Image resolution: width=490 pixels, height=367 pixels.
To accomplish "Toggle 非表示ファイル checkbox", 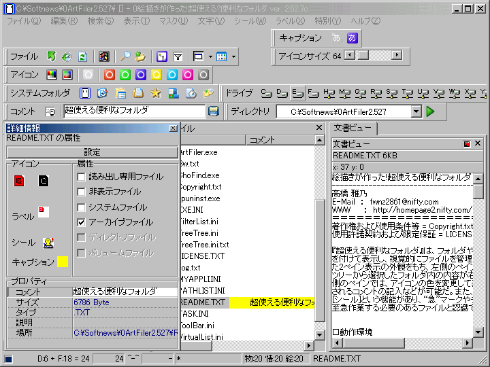I will (81, 192).
